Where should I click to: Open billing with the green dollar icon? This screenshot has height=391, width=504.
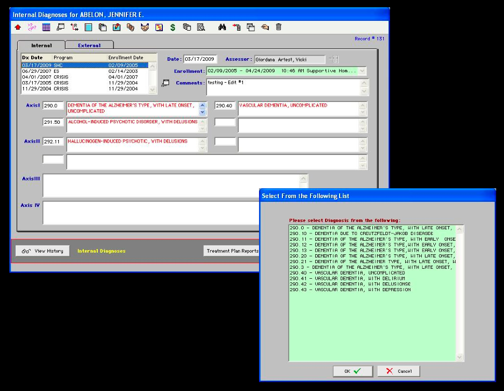click(x=173, y=28)
